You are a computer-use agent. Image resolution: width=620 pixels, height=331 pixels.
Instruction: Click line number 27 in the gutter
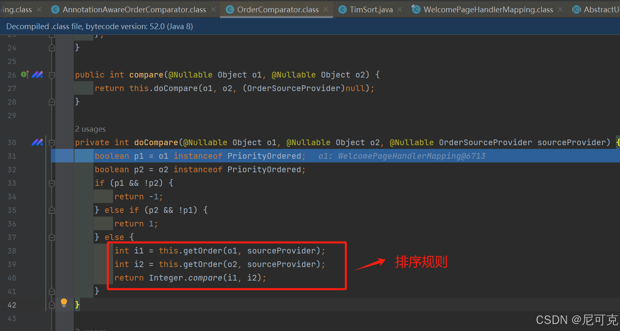pos(12,88)
